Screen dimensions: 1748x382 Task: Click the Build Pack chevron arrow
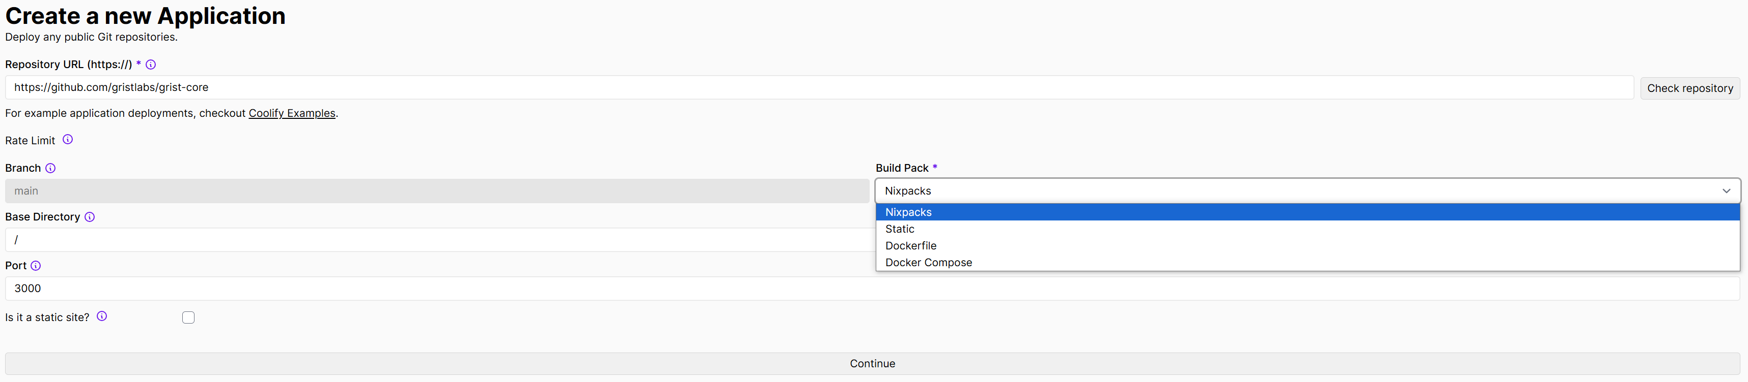(1726, 191)
